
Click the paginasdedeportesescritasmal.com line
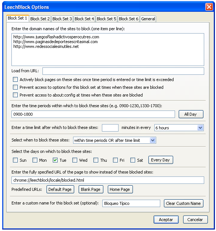(x=55, y=42)
